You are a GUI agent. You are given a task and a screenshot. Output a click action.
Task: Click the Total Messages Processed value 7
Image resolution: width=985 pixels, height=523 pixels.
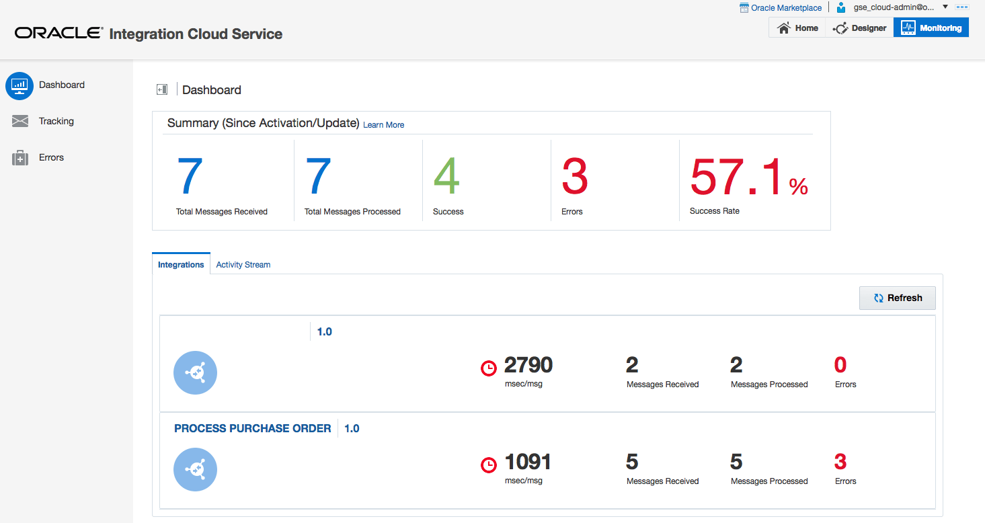[318, 176]
